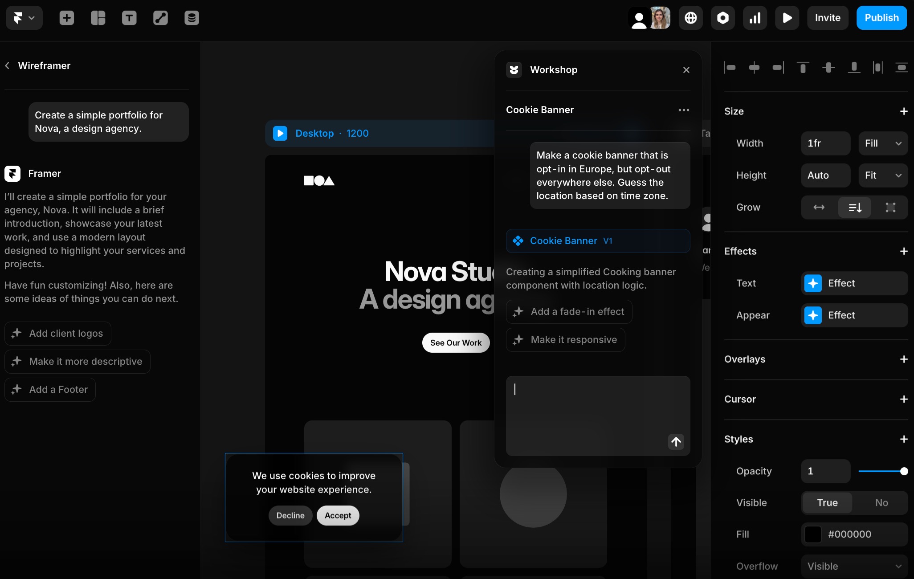Click the Workshop panel logo icon
This screenshot has height=579, width=914.
point(514,69)
